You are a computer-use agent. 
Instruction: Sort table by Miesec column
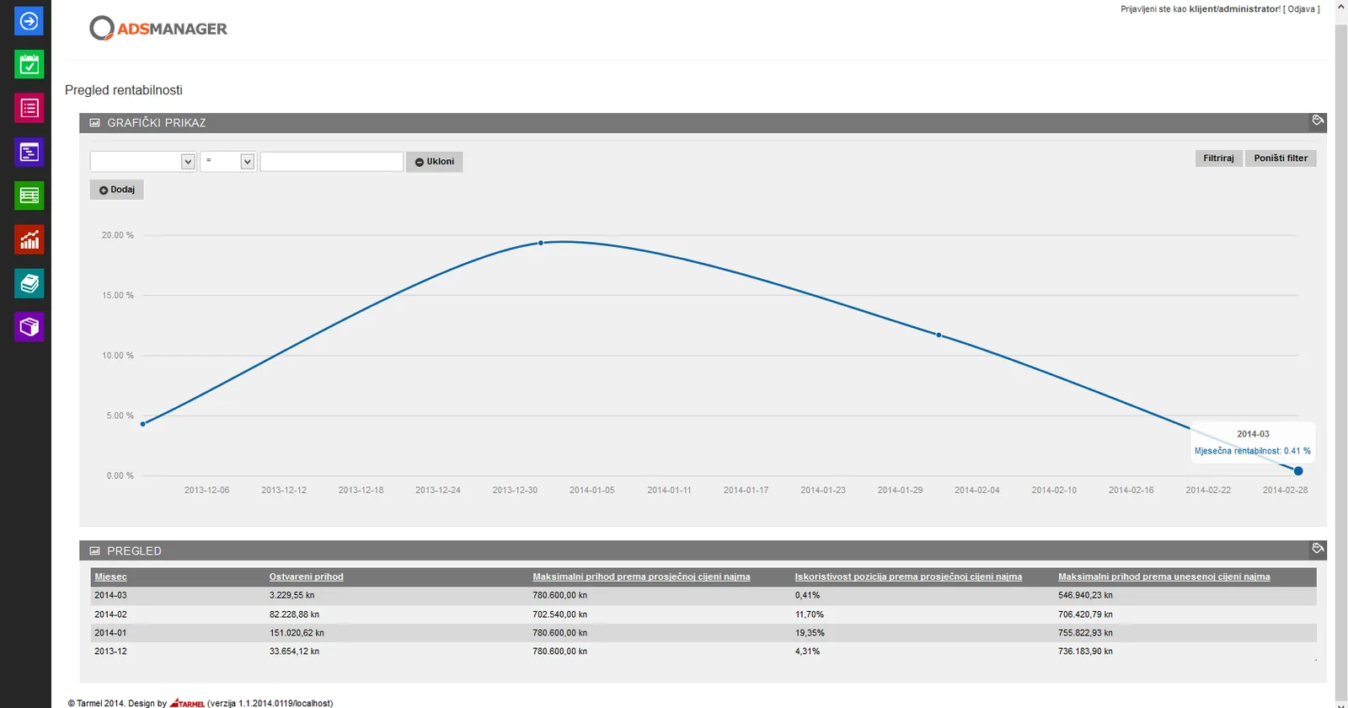[110, 577]
